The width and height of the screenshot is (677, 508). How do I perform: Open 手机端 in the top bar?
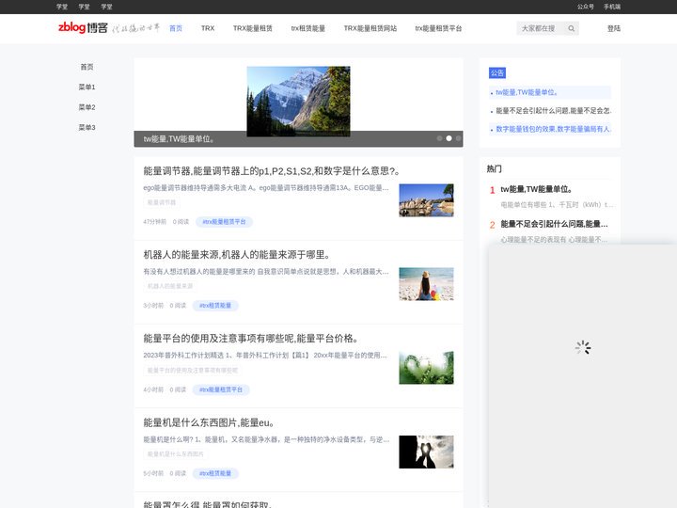(x=612, y=7)
